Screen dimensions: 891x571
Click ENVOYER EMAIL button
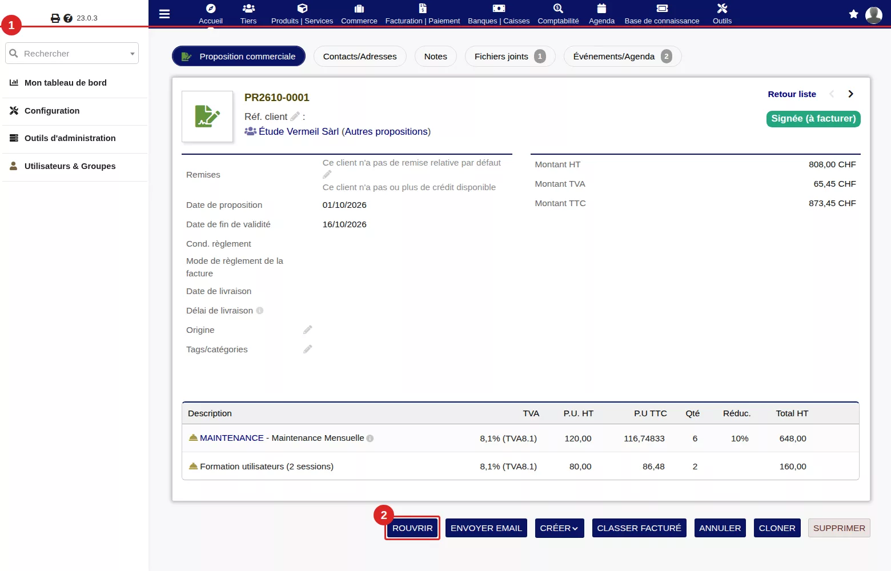[486, 528]
